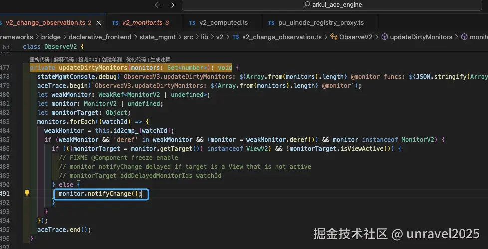Screen dimensions: 488x249
Task: Navigate back with the left arrow
Action: pos(158,5)
